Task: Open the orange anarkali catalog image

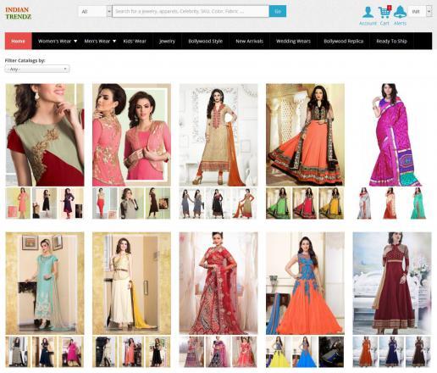Action: click(305, 135)
